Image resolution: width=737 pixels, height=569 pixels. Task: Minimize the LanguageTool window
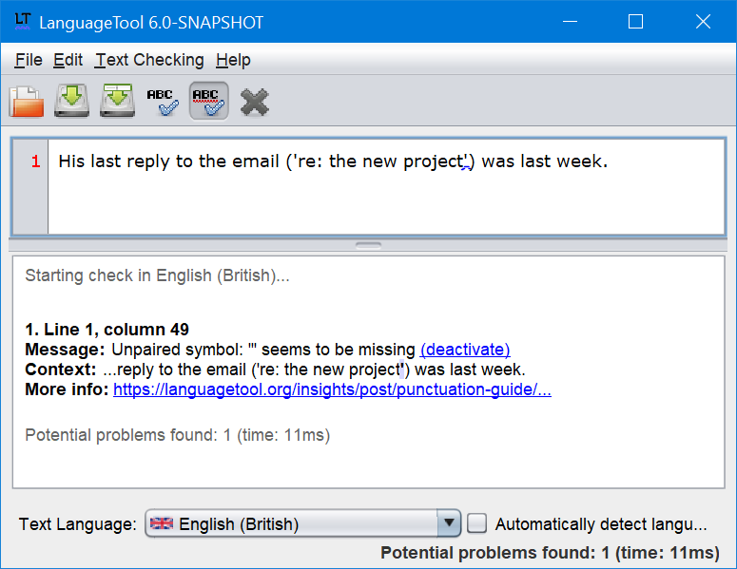571,22
